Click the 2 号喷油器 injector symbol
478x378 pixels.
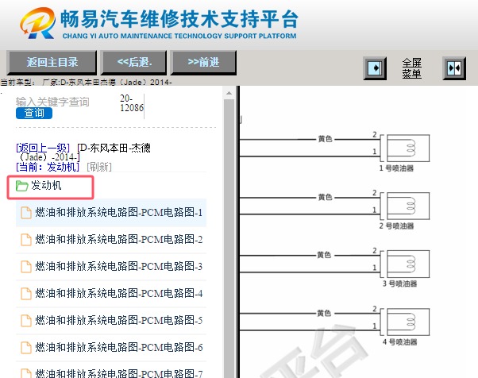(408, 206)
